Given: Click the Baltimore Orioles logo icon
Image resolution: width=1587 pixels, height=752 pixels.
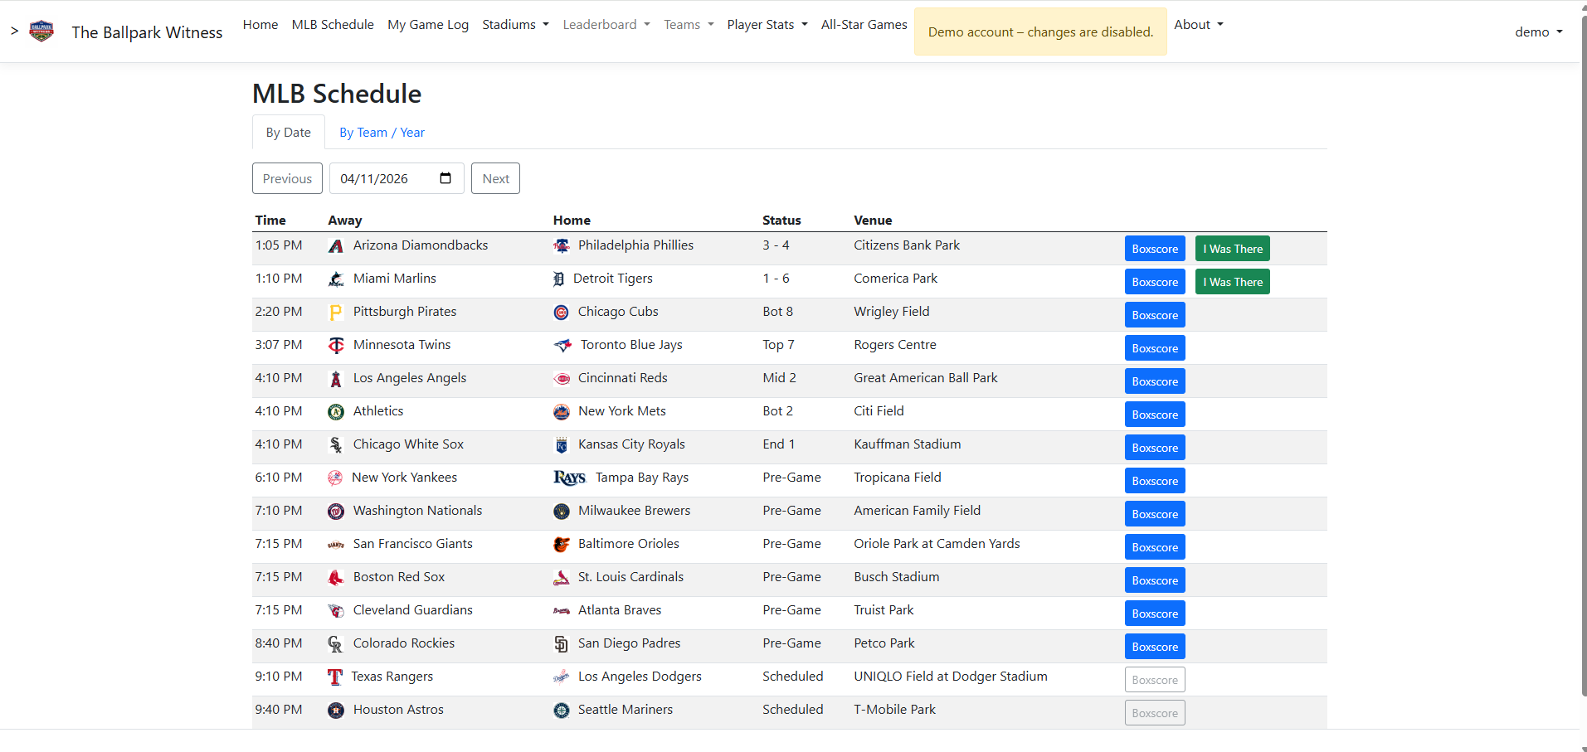Looking at the screenshot, I should (562, 545).
